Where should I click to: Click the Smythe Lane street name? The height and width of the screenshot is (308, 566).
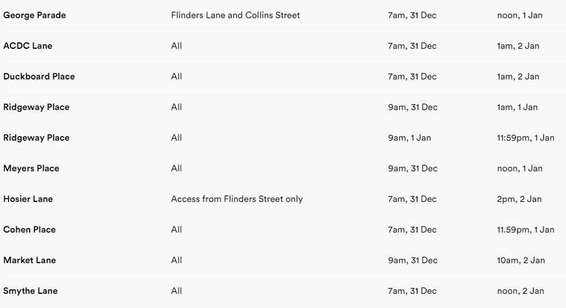click(x=30, y=291)
